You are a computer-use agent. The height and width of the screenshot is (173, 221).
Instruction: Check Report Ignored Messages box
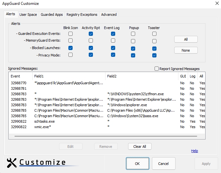click(x=156, y=69)
